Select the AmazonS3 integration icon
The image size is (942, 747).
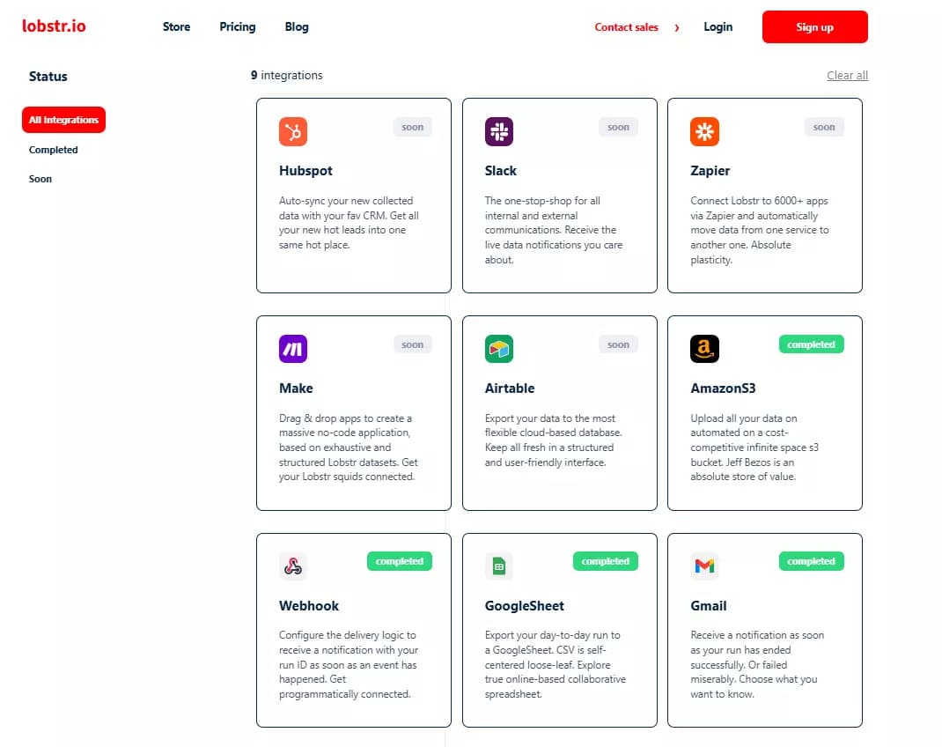704,348
